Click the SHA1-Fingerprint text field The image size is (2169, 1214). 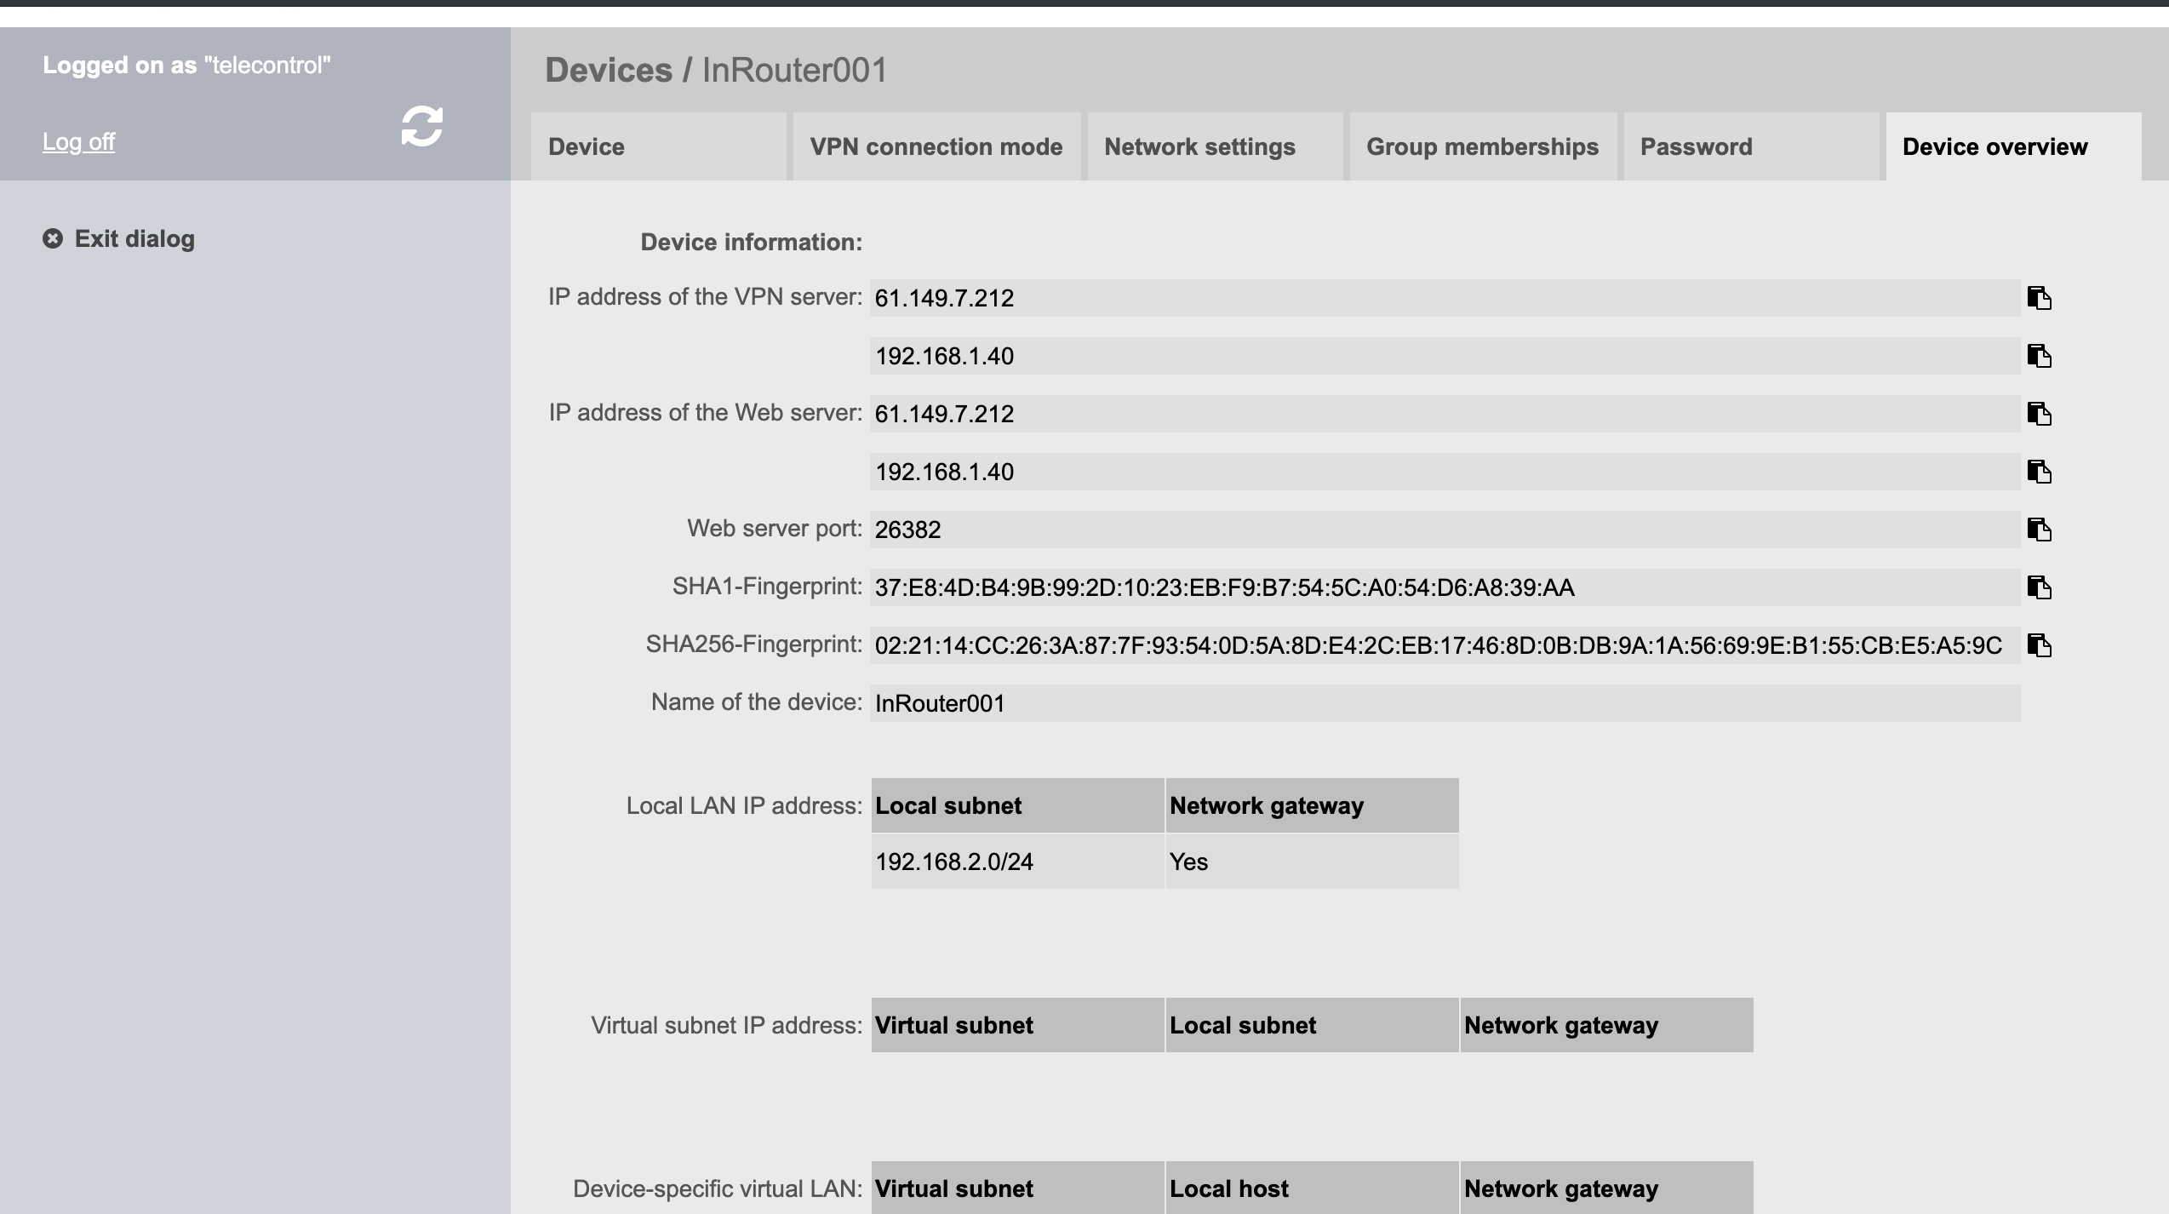[1444, 587]
